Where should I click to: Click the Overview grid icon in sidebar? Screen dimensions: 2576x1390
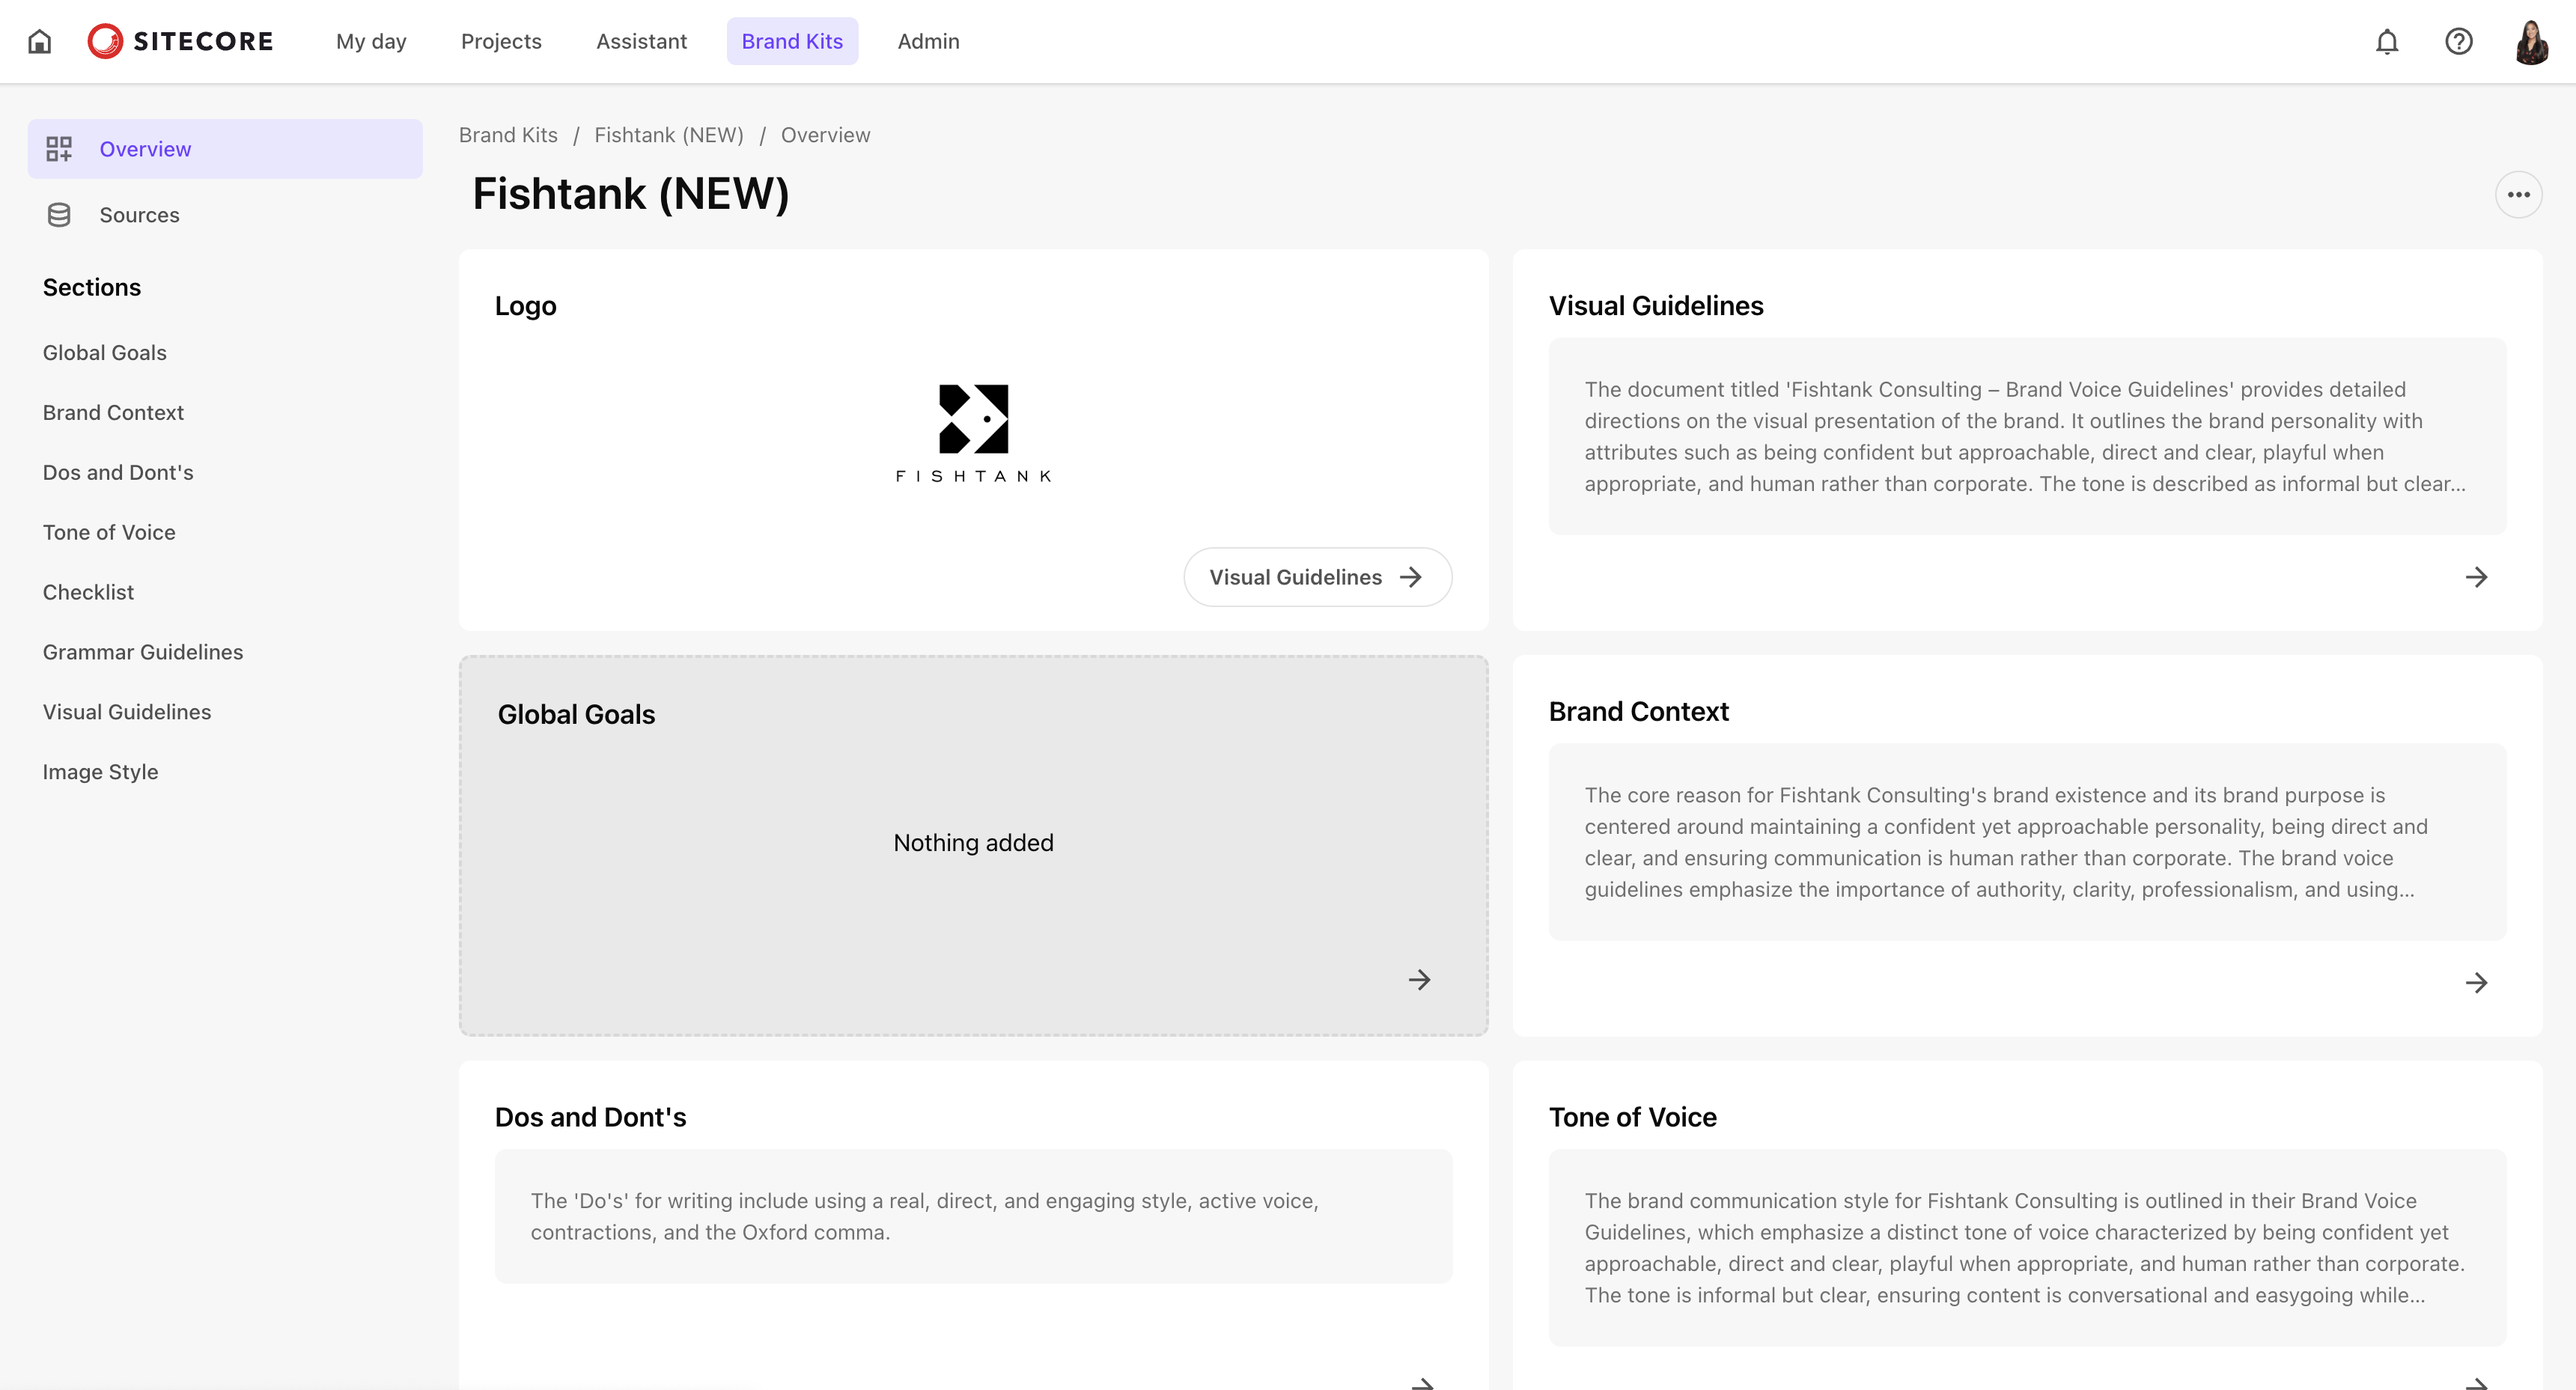pyautogui.click(x=59, y=149)
